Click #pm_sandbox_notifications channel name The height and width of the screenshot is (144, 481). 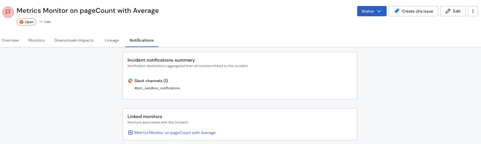157,88
